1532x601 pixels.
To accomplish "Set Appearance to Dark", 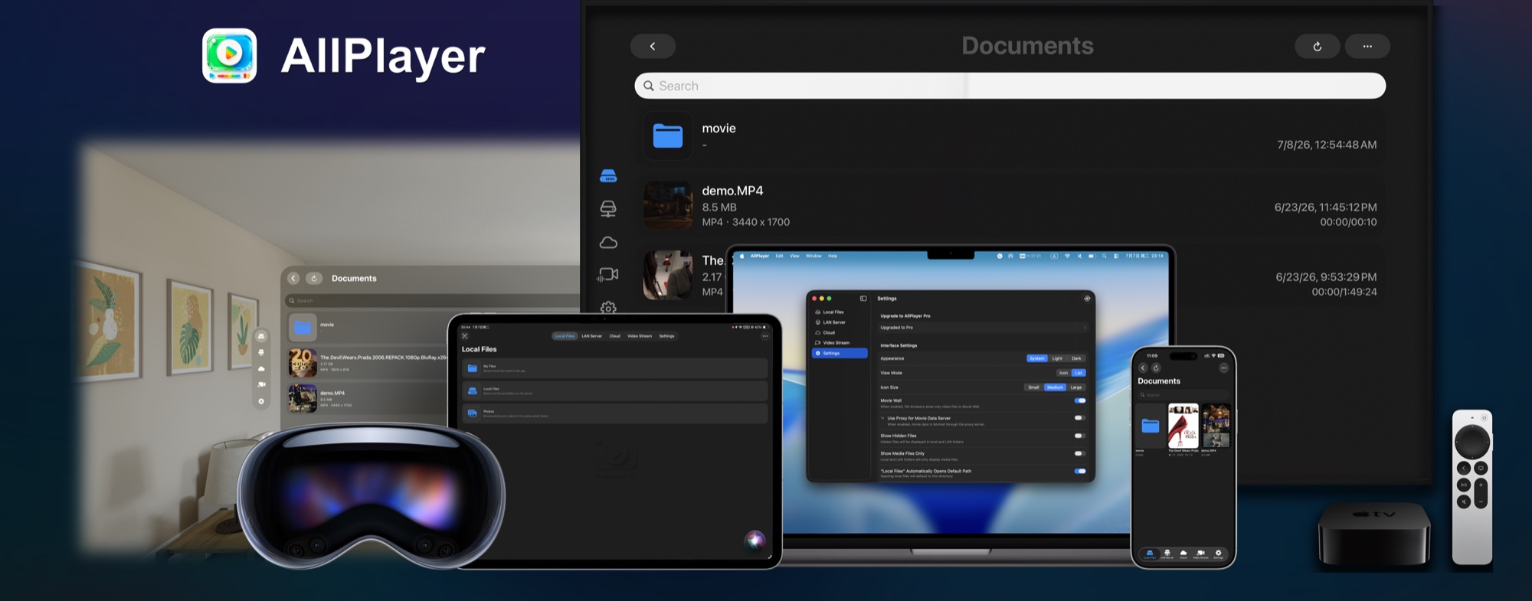I will point(1076,358).
